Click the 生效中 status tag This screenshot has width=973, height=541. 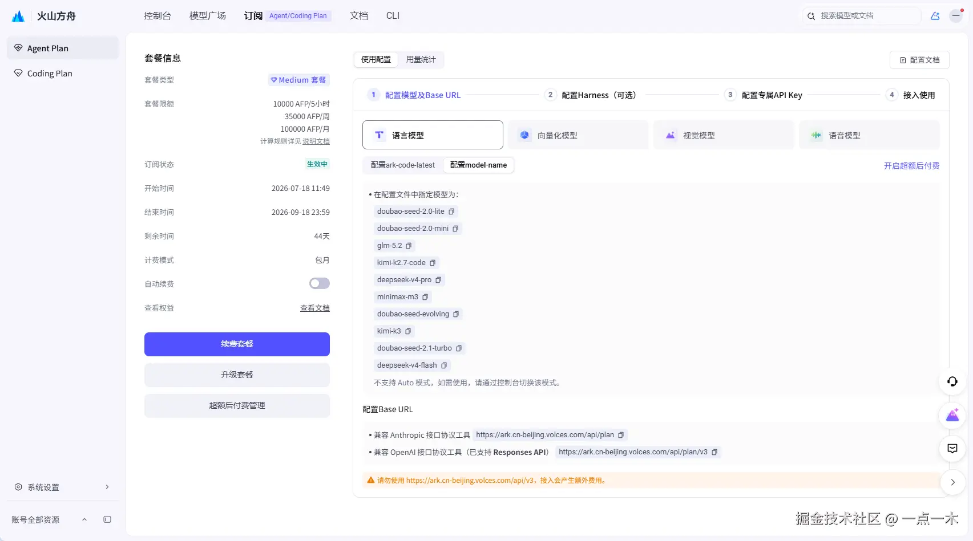click(317, 164)
